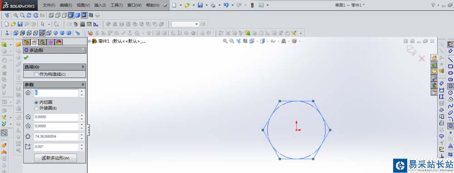
Task: Open the 插入(I) menu
Action: point(100,5)
